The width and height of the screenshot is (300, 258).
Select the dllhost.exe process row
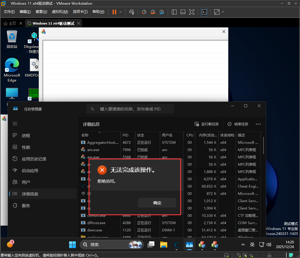[169, 223]
